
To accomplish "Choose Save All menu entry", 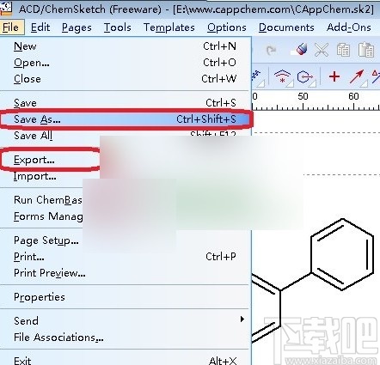I will click(x=126, y=136).
